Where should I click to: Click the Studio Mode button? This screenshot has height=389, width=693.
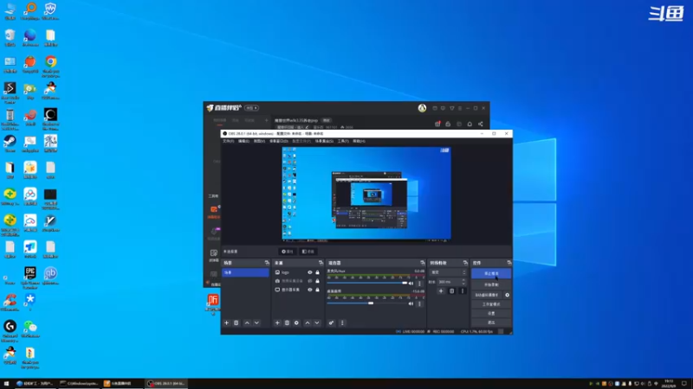click(x=491, y=304)
